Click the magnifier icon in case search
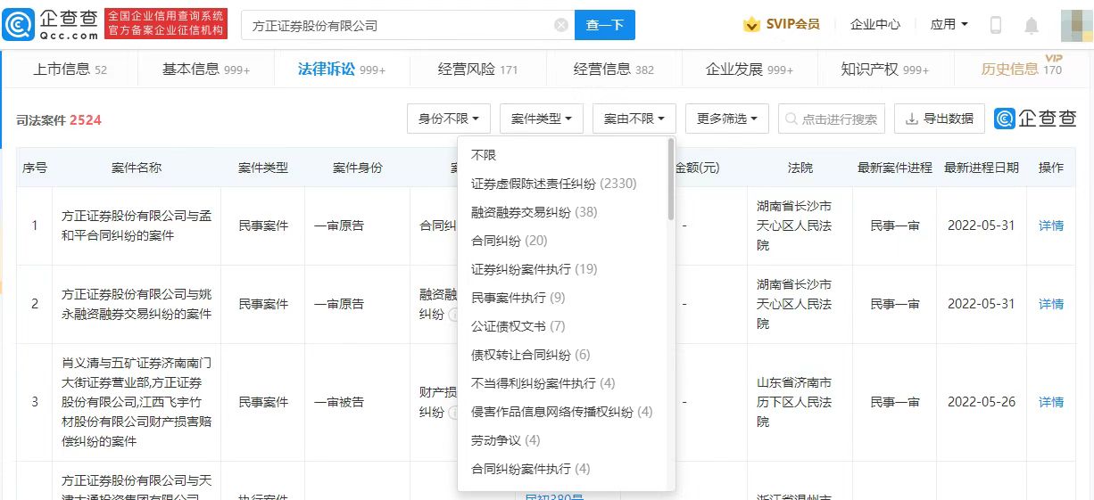 coord(792,119)
